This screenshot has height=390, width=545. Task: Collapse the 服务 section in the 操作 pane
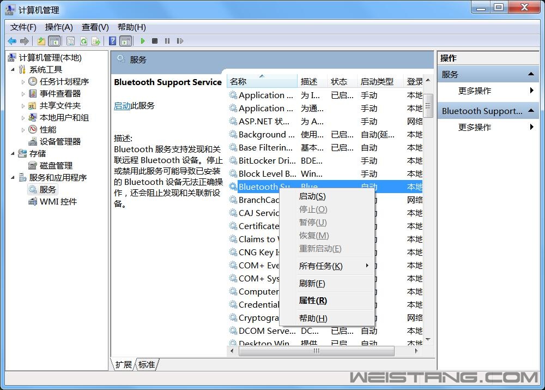531,74
